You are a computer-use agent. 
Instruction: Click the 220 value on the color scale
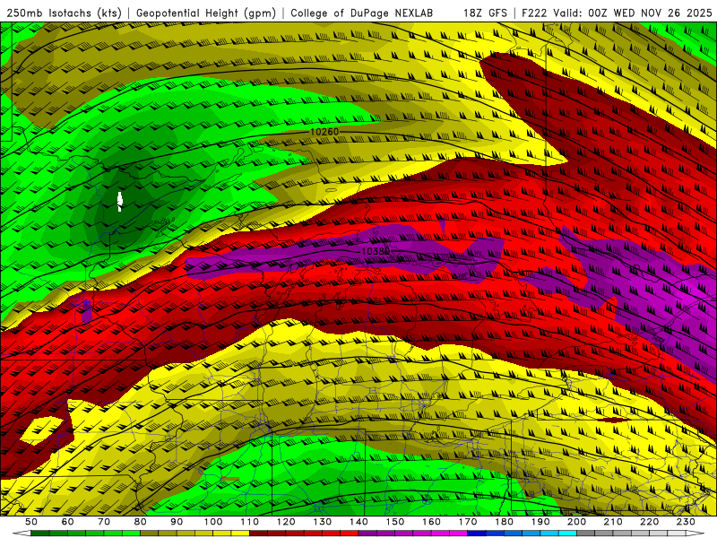pyautogui.click(x=649, y=522)
